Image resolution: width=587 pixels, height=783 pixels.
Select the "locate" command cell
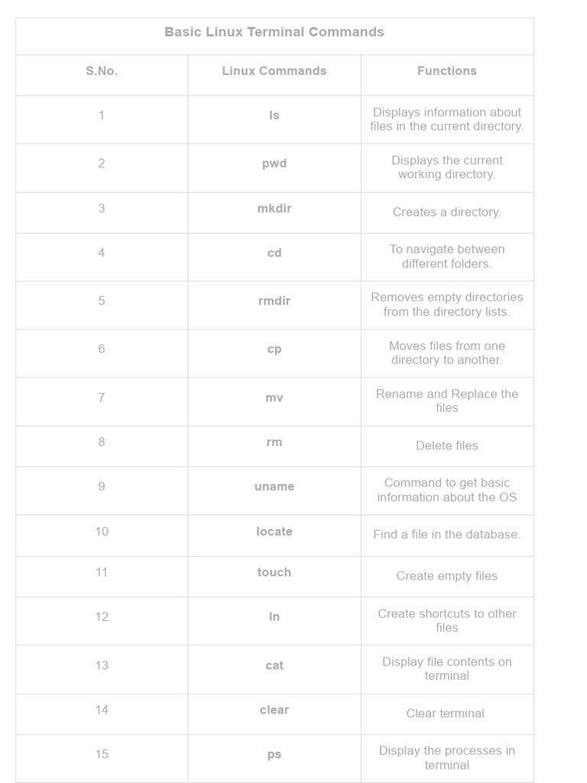[x=274, y=531]
